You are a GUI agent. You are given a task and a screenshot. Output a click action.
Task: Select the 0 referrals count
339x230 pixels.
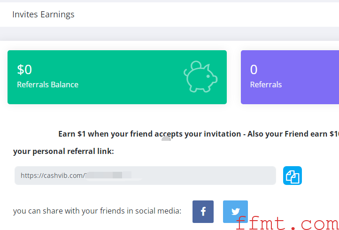(x=254, y=69)
